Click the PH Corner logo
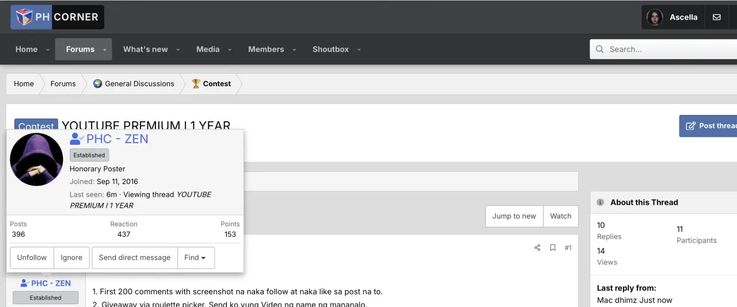 point(57,17)
